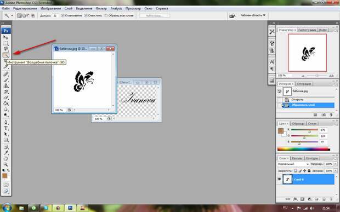
Task: Select the Rectangular Marquee tool
Action: click(x=5, y=43)
